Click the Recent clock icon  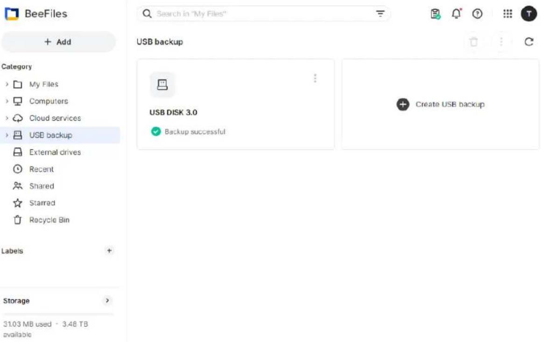pyautogui.click(x=18, y=169)
